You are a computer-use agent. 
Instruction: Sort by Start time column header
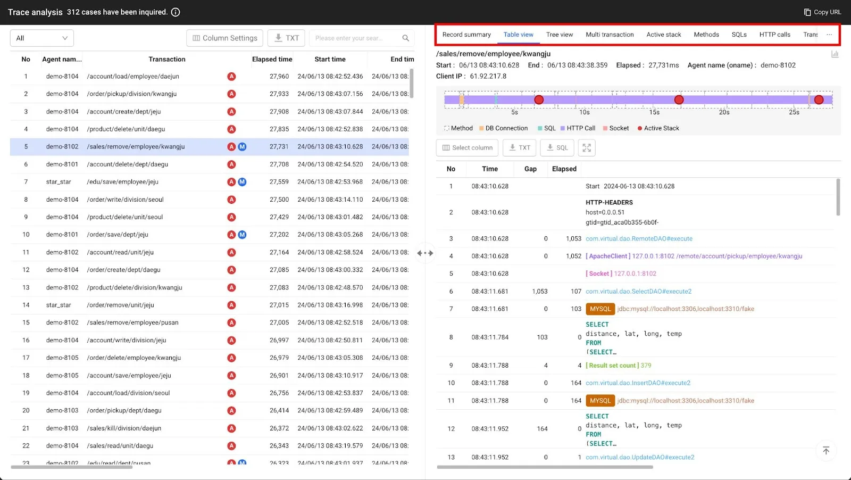[x=330, y=60]
